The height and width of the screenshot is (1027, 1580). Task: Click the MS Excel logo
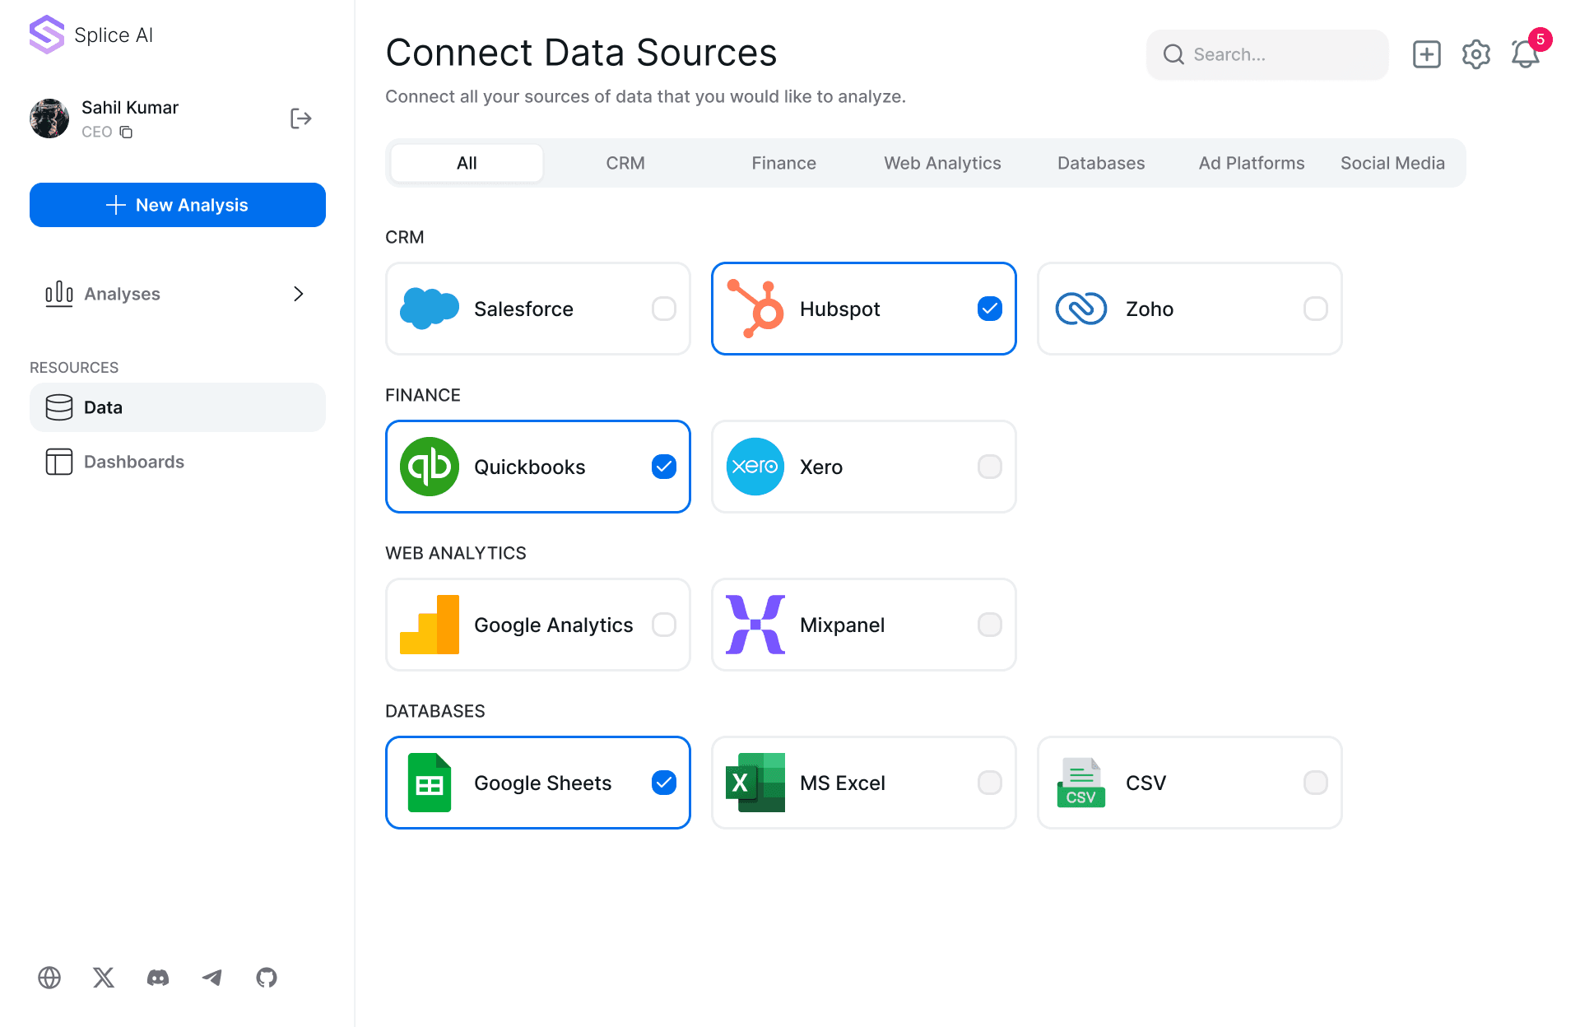(x=755, y=783)
